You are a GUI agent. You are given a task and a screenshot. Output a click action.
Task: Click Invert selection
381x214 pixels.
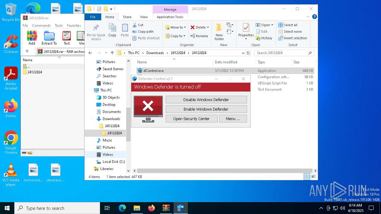tap(293, 38)
